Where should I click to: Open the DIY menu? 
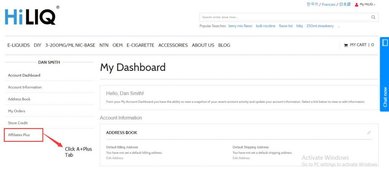coord(38,45)
